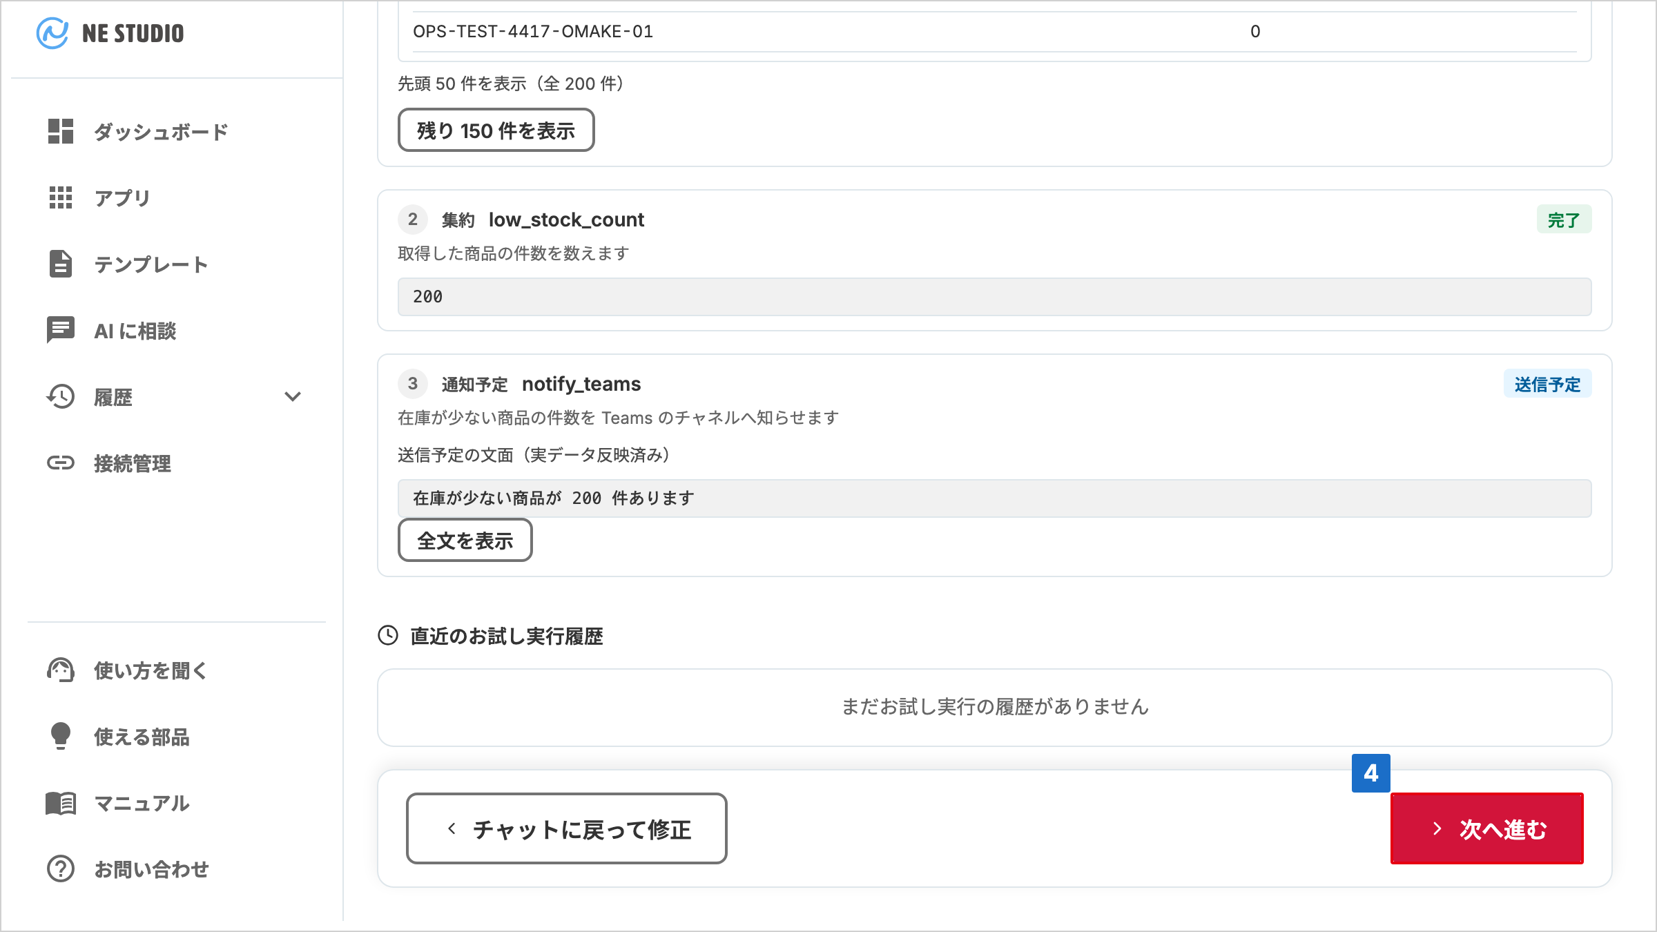Click the 送信予定 status badge
The width and height of the screenshot is (1657, 932).
pyautogui.click(x=1547, y=384)
